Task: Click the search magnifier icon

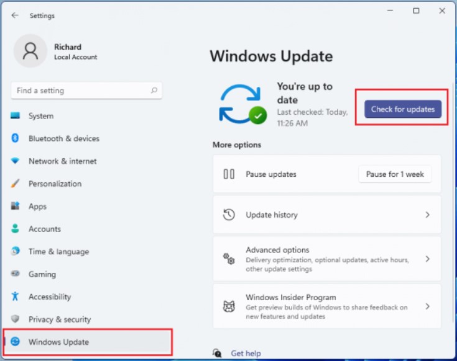Action: (154, 91)
